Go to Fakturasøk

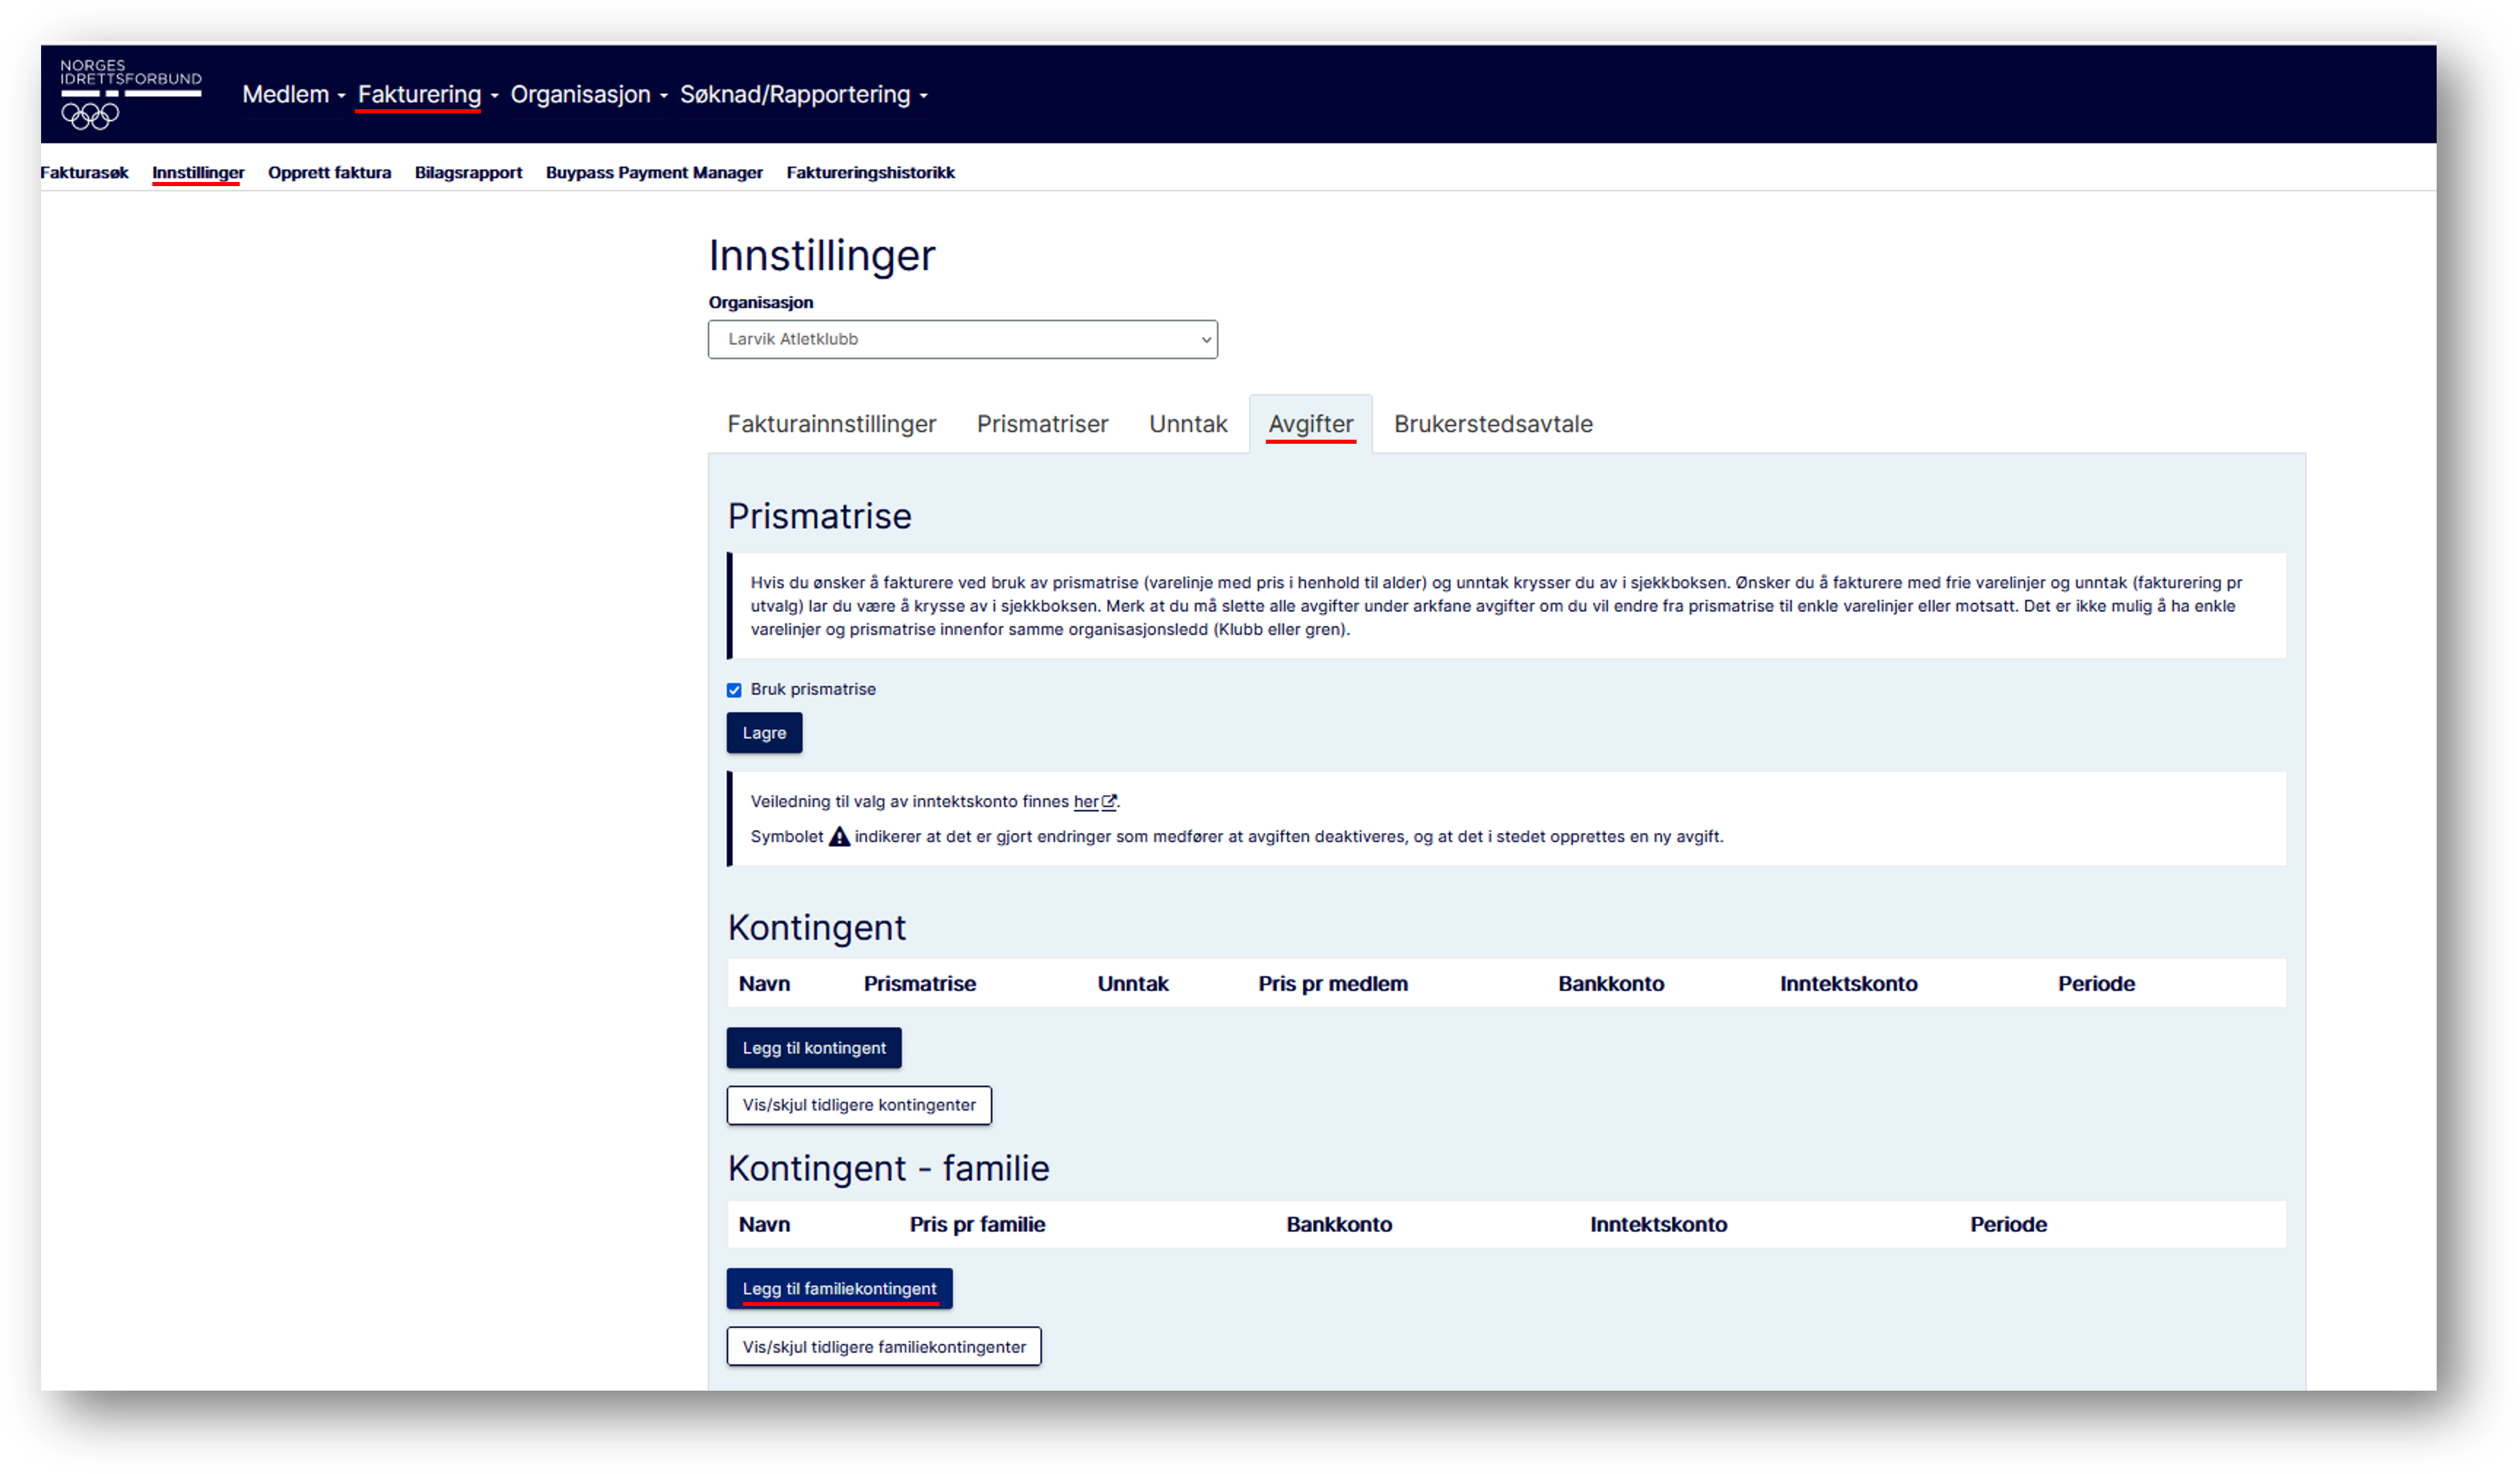(84, 173)
